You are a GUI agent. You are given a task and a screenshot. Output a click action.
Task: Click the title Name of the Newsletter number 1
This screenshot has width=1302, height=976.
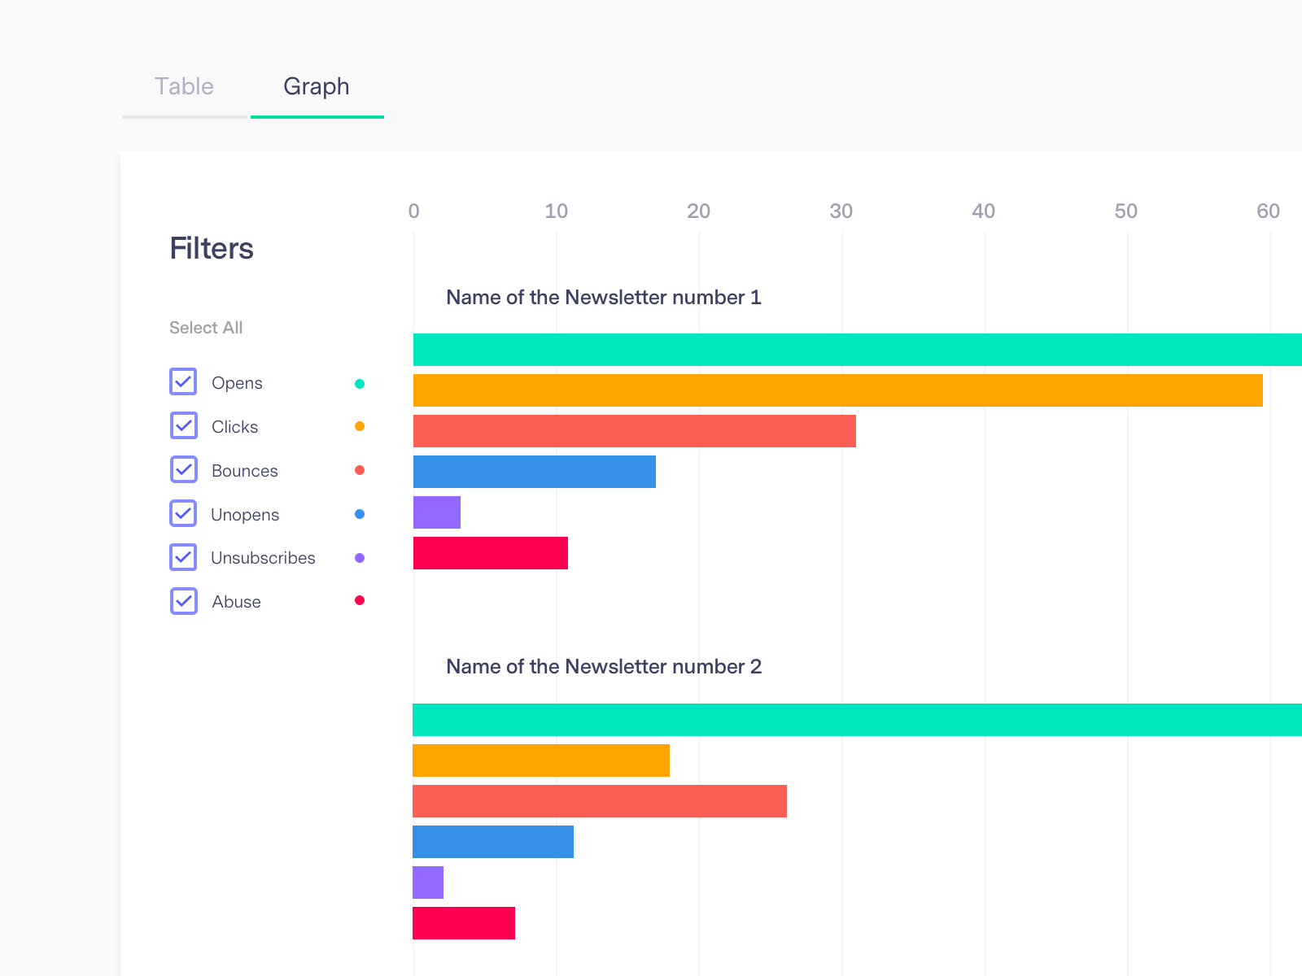click(603, 298)
